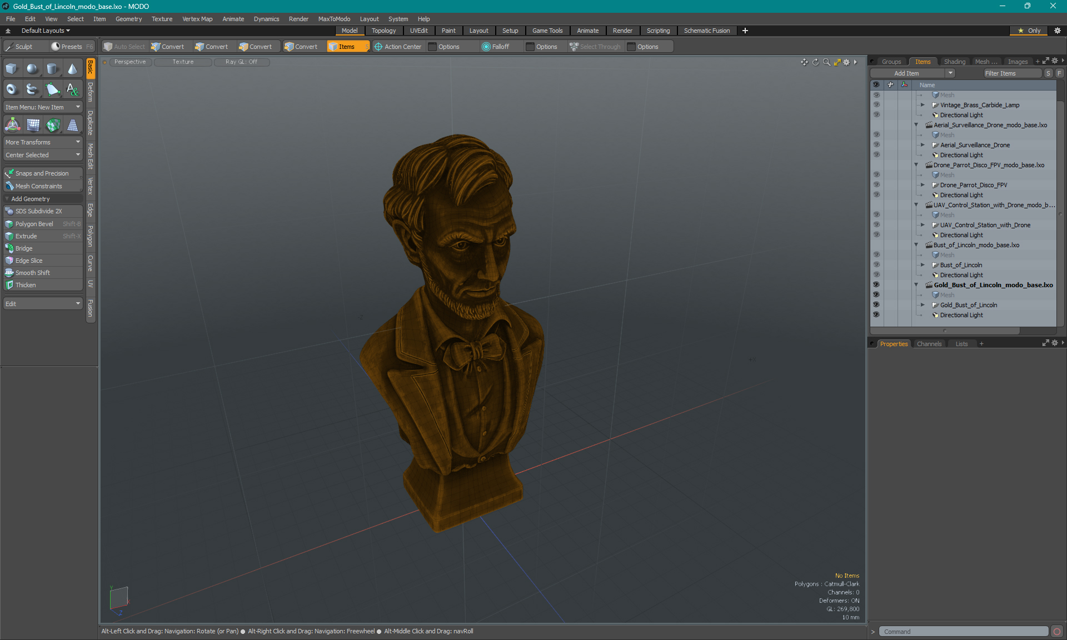Collapse the Aerial_Surveillance_Drone_modo_base.lxo scene
The width and height of the screenshot is (1067, 640).
pyautogui.click(x=916, y=125)
